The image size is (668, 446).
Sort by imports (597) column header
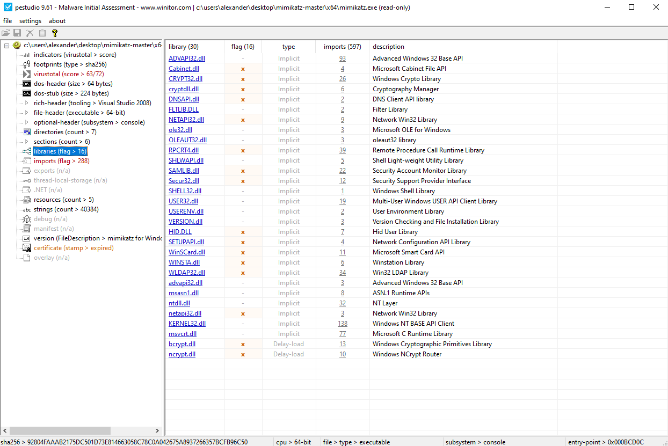point(342,47)
